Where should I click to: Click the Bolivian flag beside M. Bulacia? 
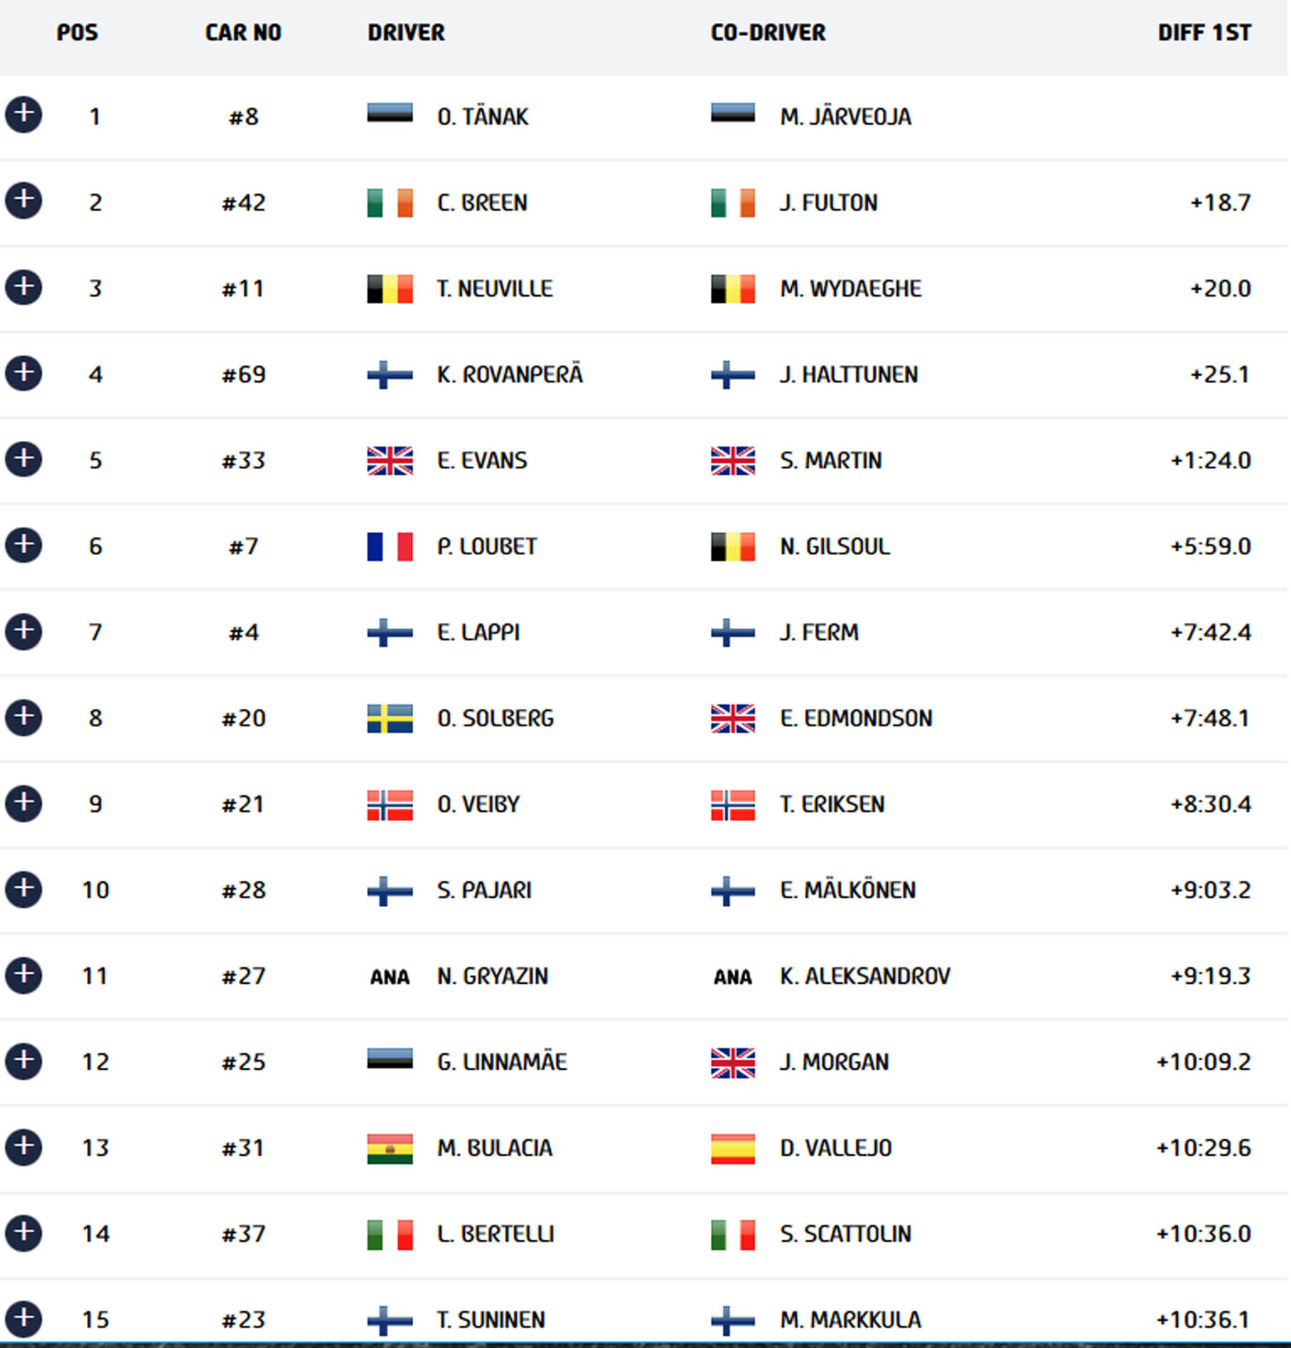click(389, 1149)
